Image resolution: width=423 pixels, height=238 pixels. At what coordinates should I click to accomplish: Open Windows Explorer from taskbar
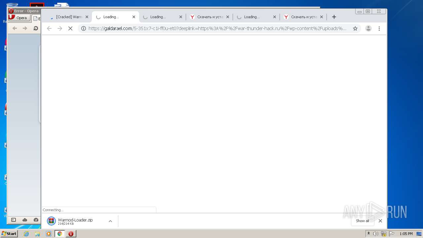coord(37,234)
